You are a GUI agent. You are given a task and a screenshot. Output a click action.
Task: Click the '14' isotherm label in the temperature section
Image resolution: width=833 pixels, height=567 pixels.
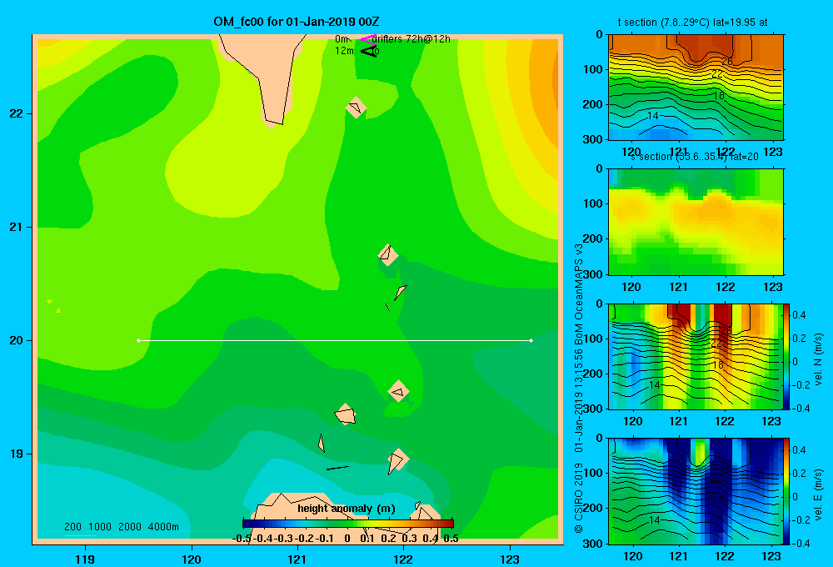[x=653, y=115]
